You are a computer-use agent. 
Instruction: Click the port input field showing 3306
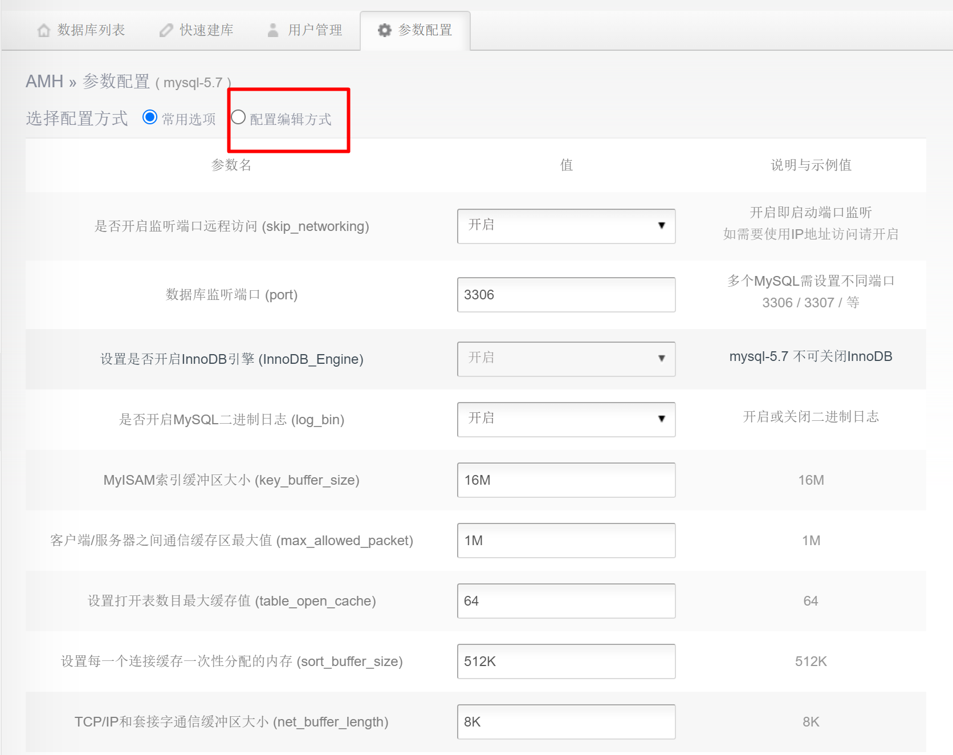click(566, 295)
